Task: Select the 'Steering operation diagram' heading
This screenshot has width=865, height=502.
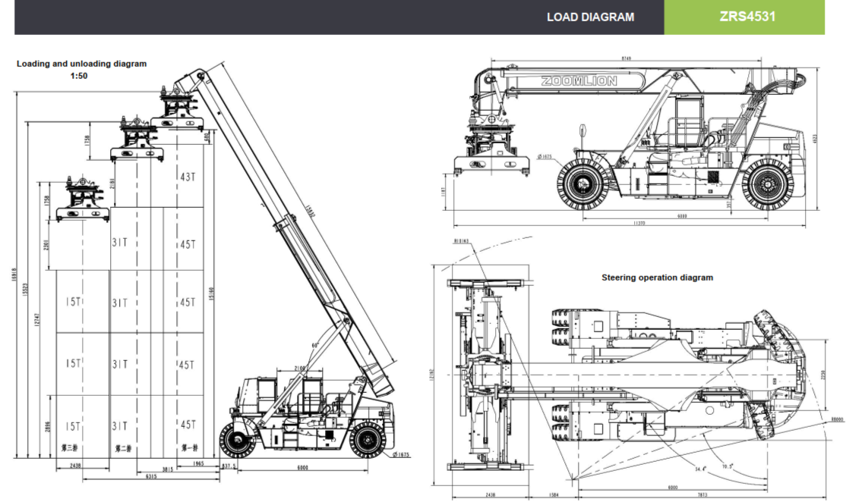Action: tap(657, 278)
